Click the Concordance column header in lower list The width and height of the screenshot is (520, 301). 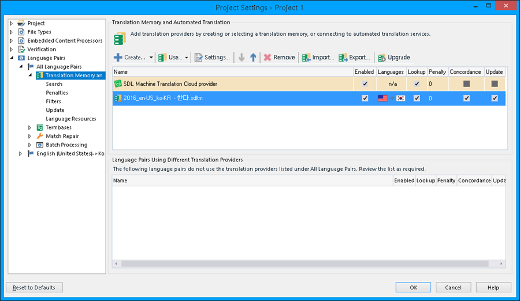coord(474,180)
